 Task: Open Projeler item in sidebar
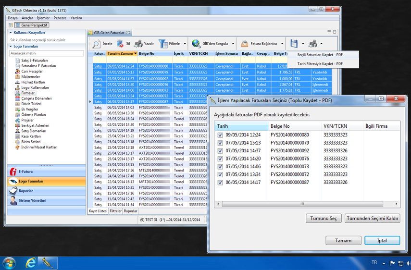27,120
